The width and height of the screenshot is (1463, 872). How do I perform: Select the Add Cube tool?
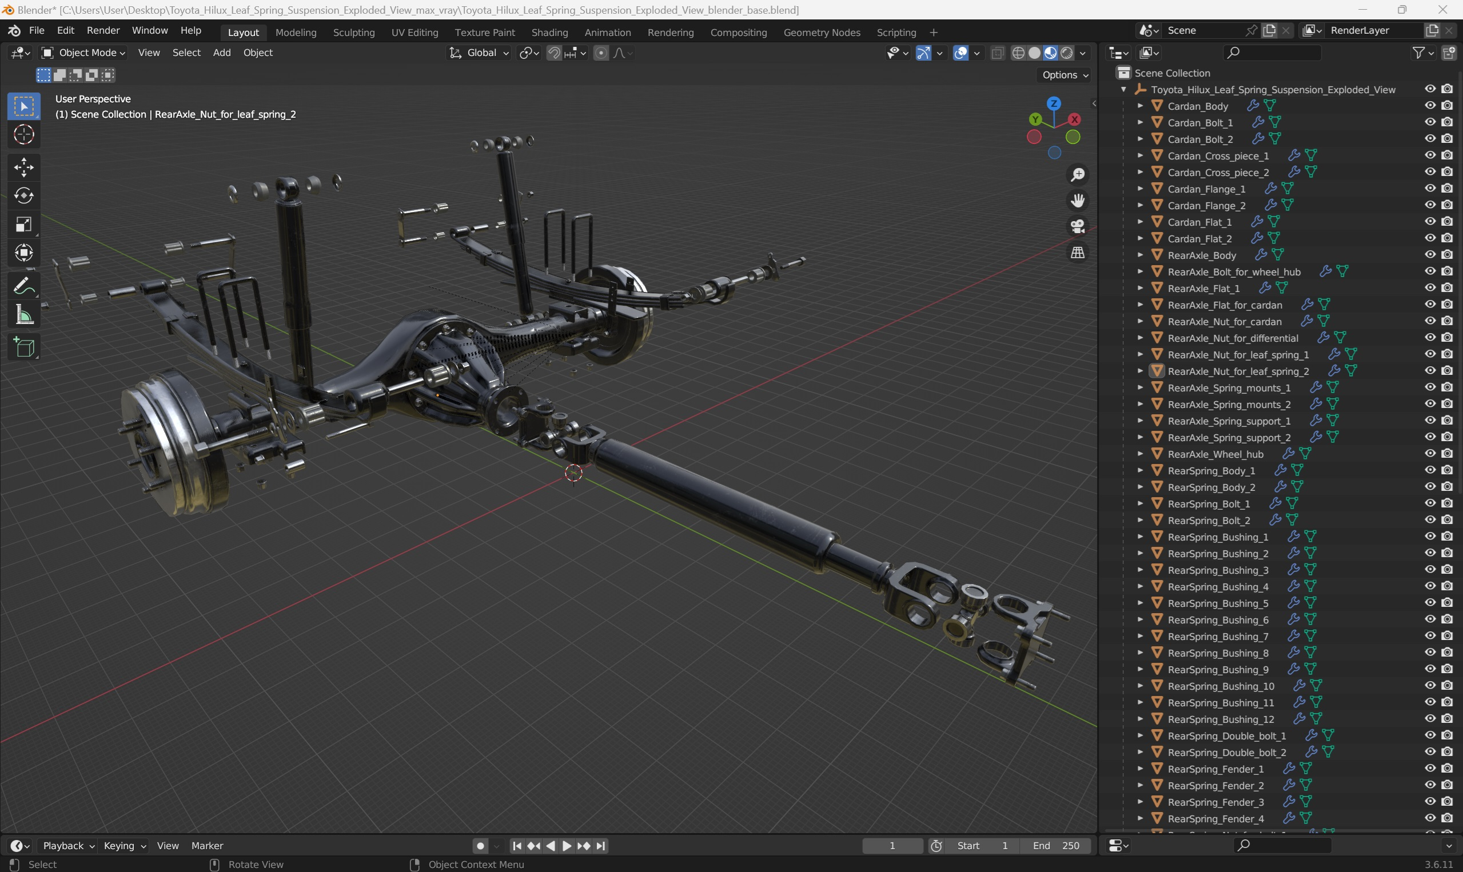(x=24, y=347)
